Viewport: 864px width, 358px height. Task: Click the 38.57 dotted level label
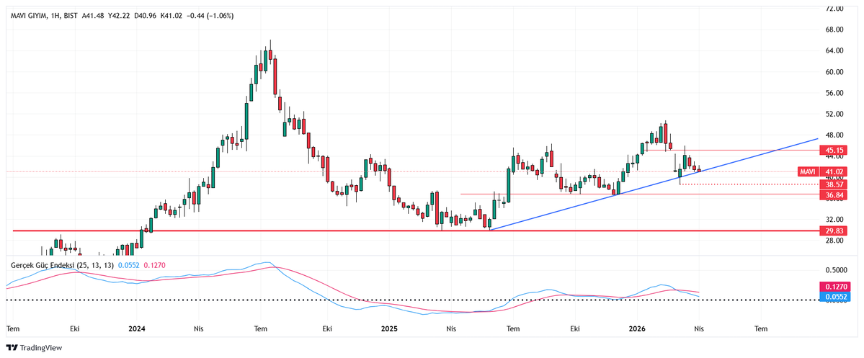833,184
